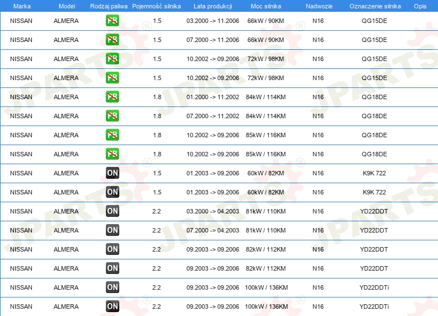Click 66kW / 90KM in the 07.2000 -> 11.2006 row
The height and width of the screenshot is (316, 438).
tap(265, 40)
